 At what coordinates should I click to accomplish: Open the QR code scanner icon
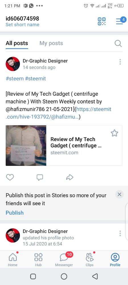pyautogui.click(x=102, y=21)
